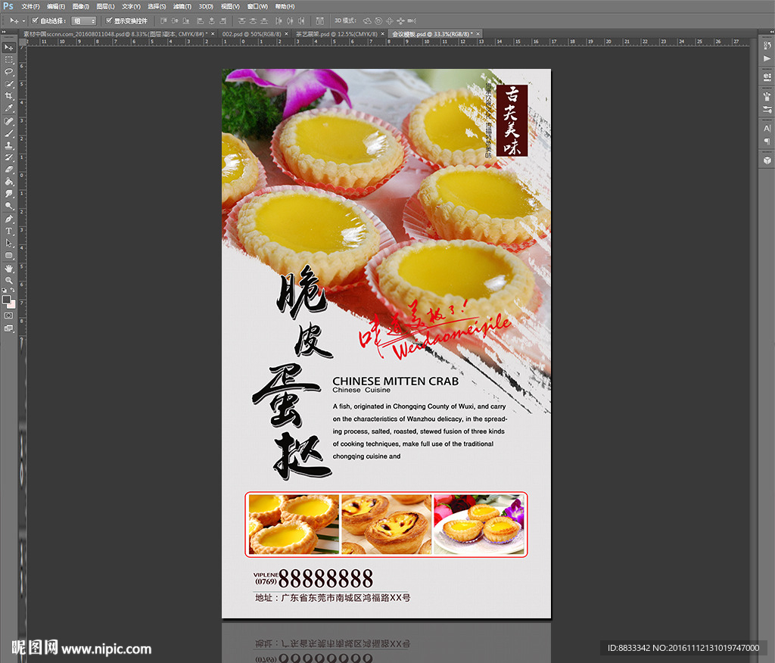
Task: Click the 3D rotate mode icon
Action: point(367,20)
